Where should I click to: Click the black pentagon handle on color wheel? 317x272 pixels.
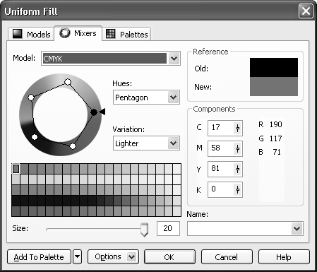[x=94, y=112]
